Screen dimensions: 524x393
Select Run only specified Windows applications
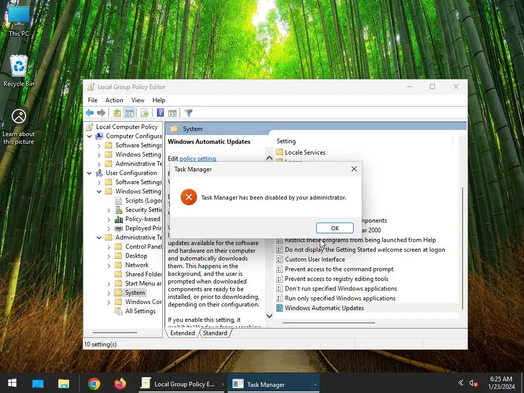(340, 298)
